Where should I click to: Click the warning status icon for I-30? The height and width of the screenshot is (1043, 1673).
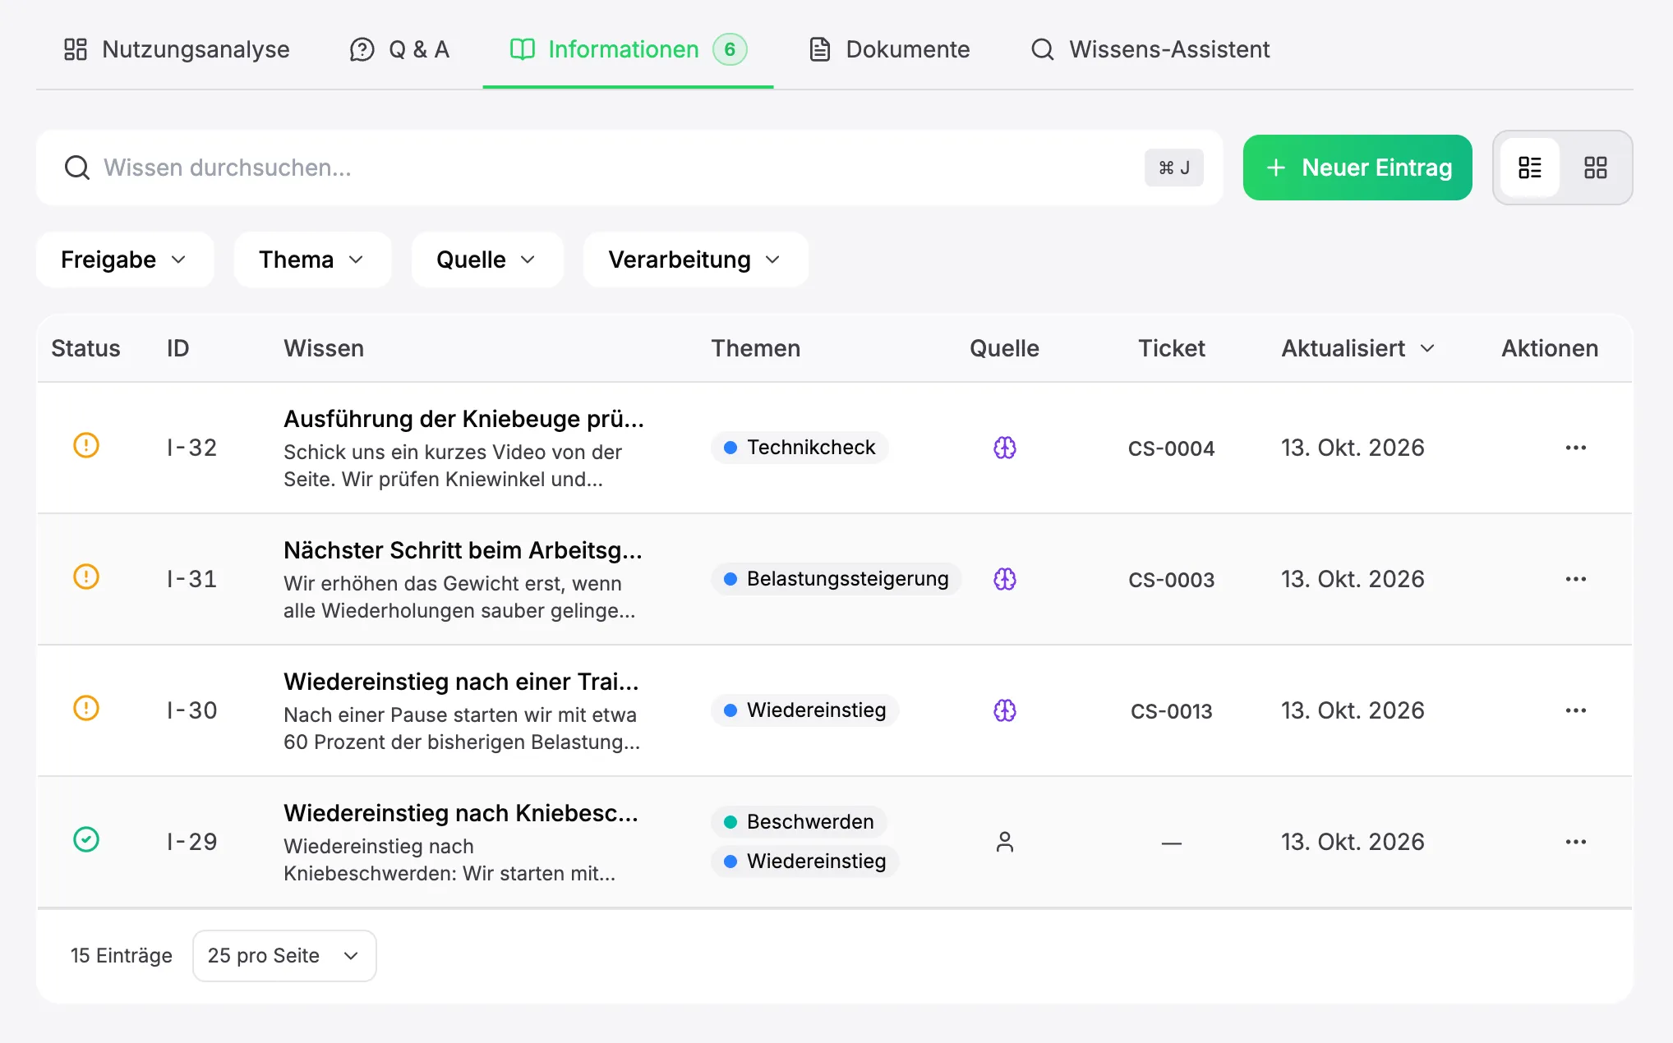click(x=86, y=708)
